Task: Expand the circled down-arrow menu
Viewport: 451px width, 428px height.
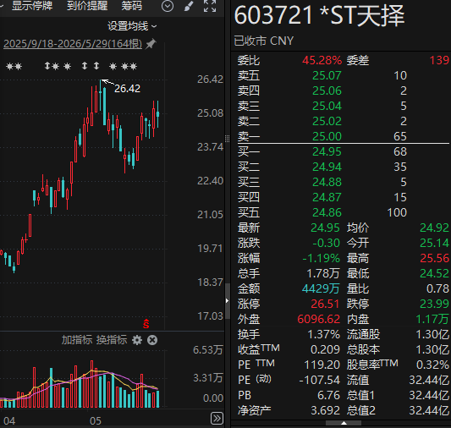Action: click(x=168, y=6)
